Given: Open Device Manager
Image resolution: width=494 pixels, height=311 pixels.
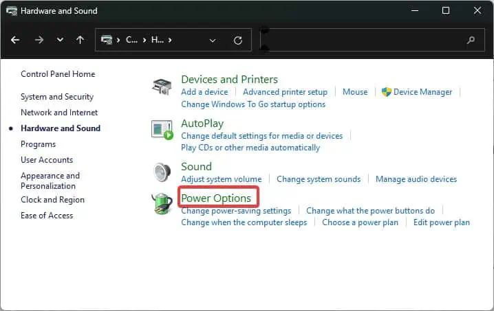Looking at the screenshot, I should pos(422,92).
